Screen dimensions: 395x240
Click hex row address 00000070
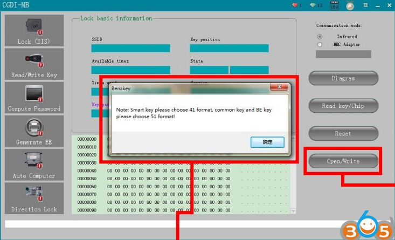pos(87,194)
